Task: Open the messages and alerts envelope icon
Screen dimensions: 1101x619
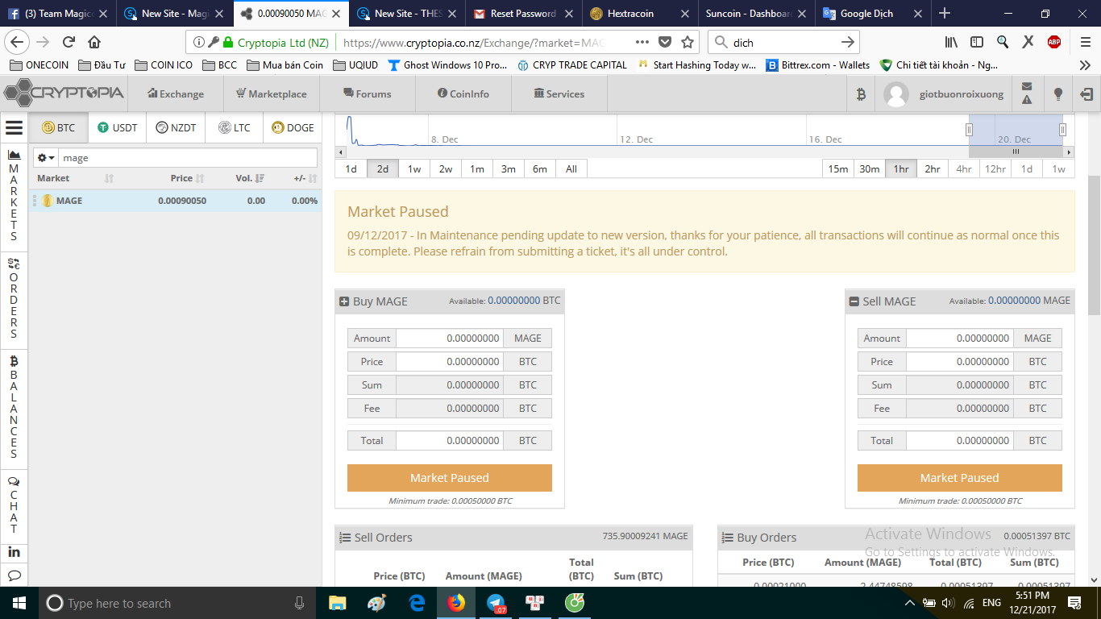Action: tap(1027, 93)
